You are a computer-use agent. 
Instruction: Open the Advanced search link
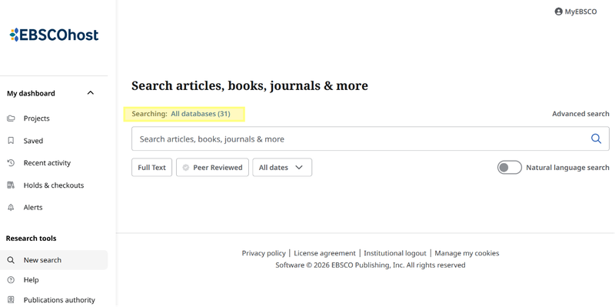point(580,114)
